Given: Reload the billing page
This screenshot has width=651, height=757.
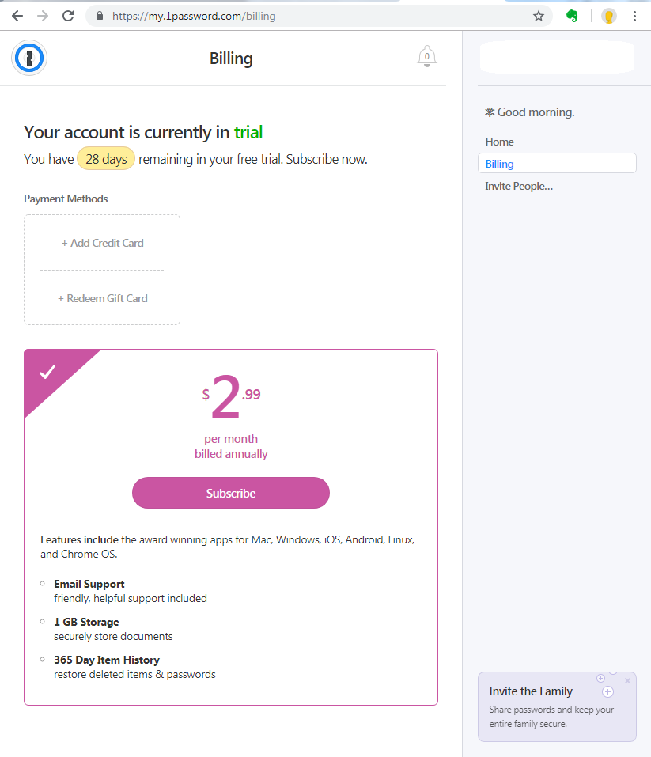Looking at the screenshot, I should [68, 16].
